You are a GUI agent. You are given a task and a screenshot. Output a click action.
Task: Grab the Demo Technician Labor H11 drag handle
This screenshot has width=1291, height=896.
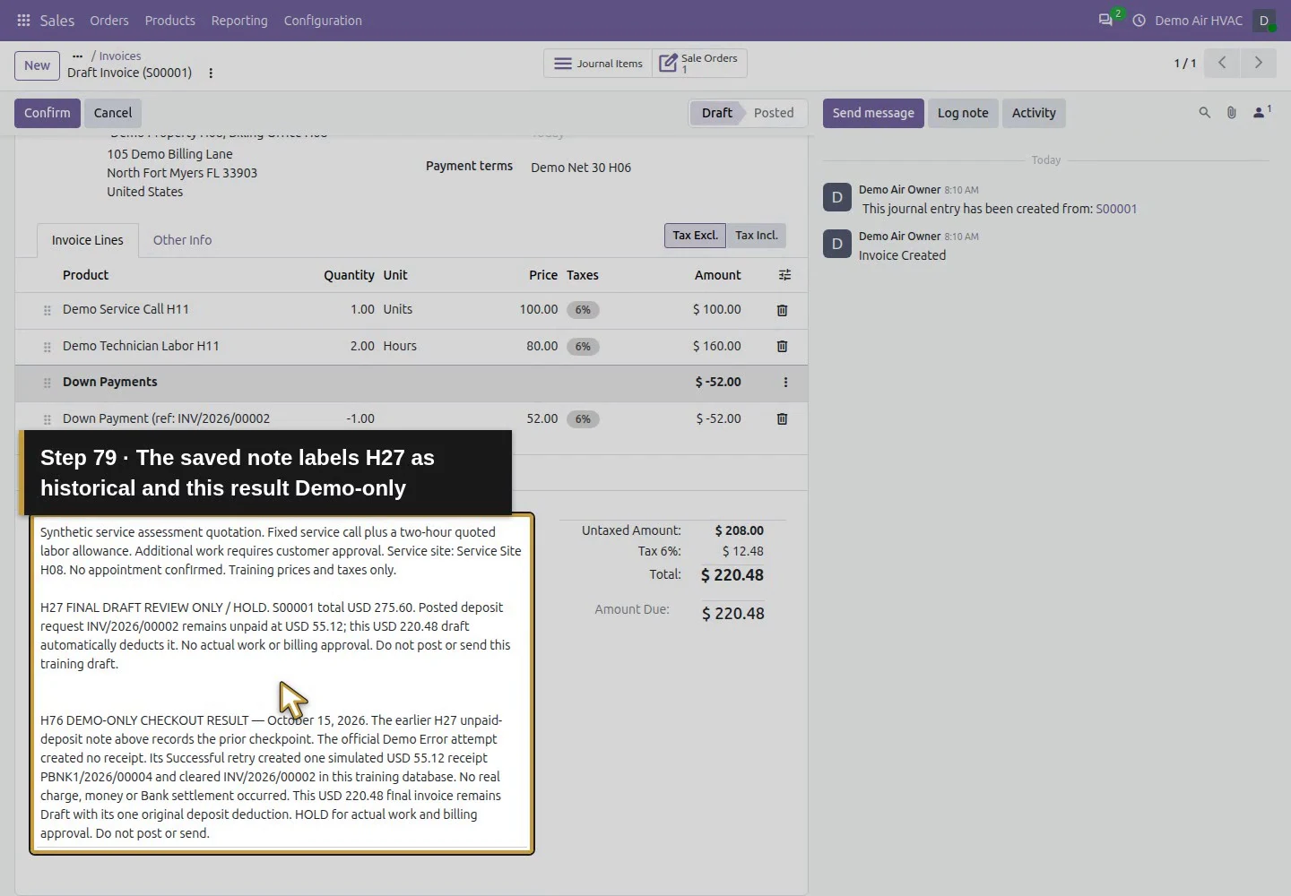click(x=48, y=347)
